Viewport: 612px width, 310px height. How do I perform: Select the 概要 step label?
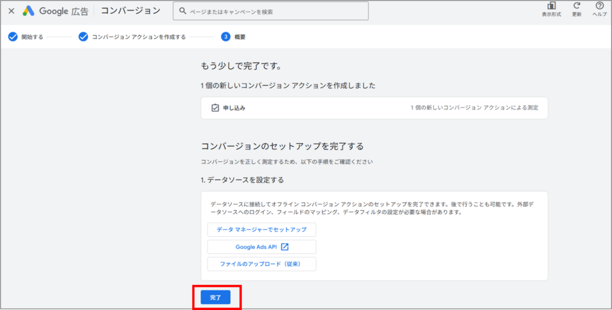240,37
